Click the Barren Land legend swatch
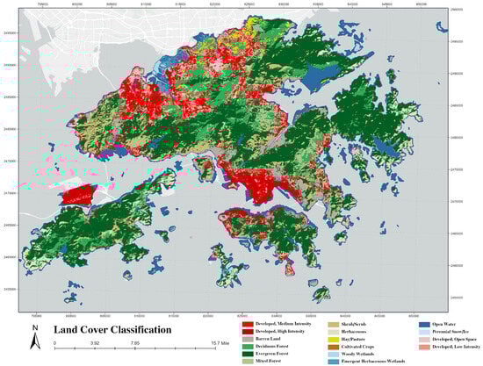 coord(248,339)
